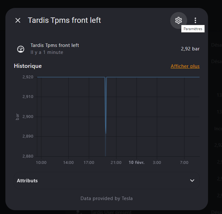Click the 2,92 bar sensor value
The height and width of the screenshot is (214, 222).
pos(190,49)
